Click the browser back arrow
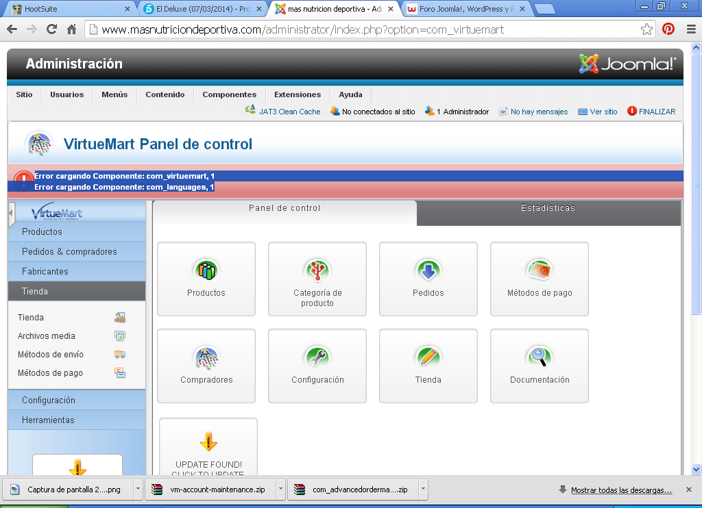This screenshot has height=508, width=702. click(12, 29)
